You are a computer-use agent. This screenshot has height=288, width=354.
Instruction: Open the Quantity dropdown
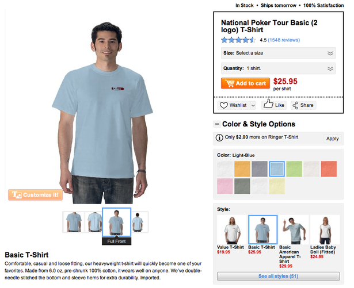click(x=279, y=68)
